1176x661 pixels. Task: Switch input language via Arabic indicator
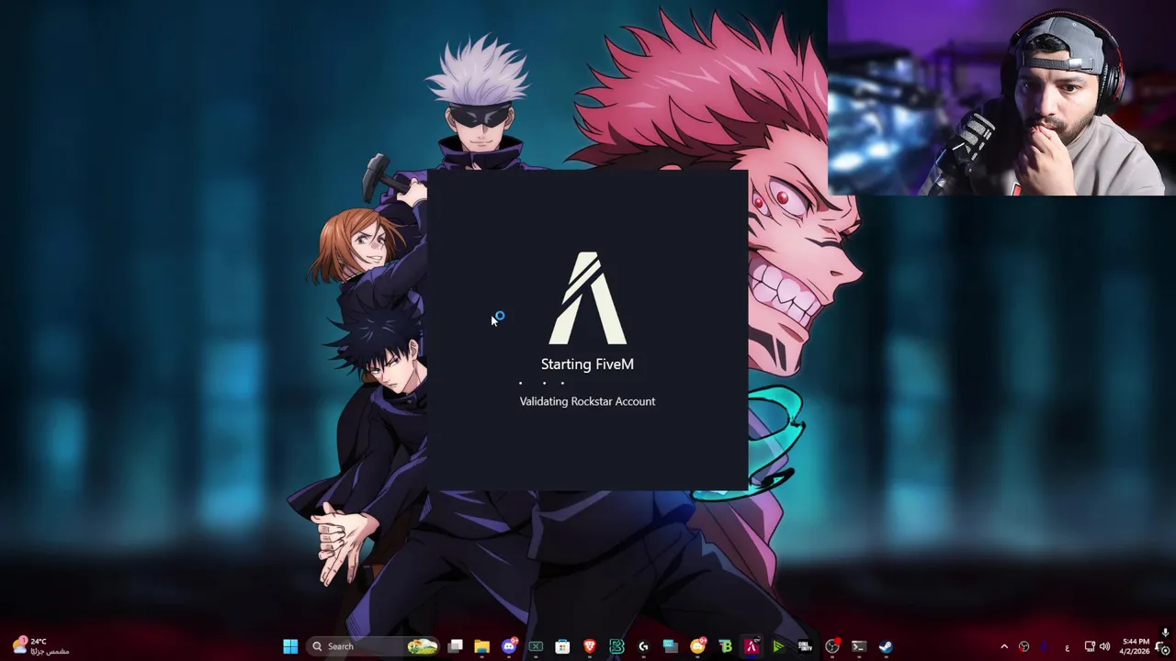coord(1067,647)
